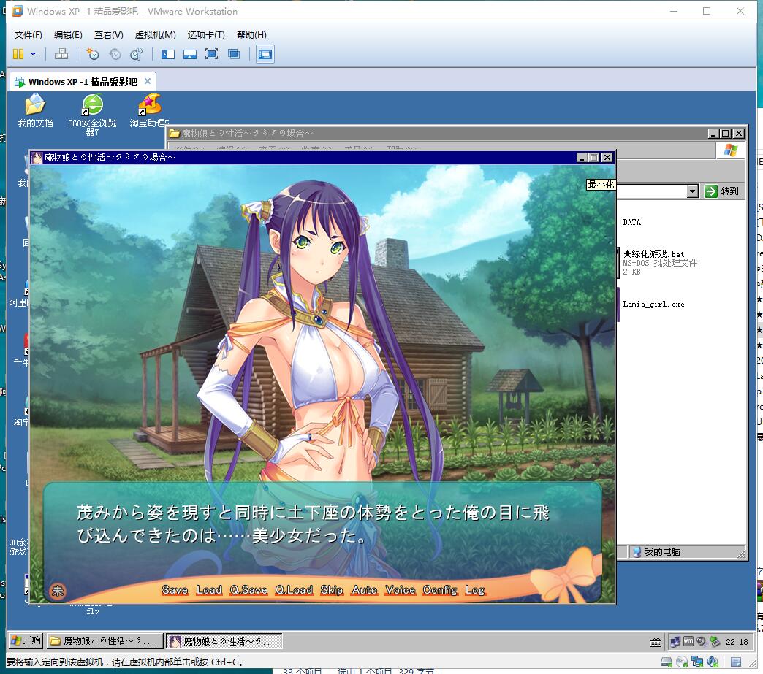
Task: Click Load in the game menu
Action: click(x=209, y=590)
